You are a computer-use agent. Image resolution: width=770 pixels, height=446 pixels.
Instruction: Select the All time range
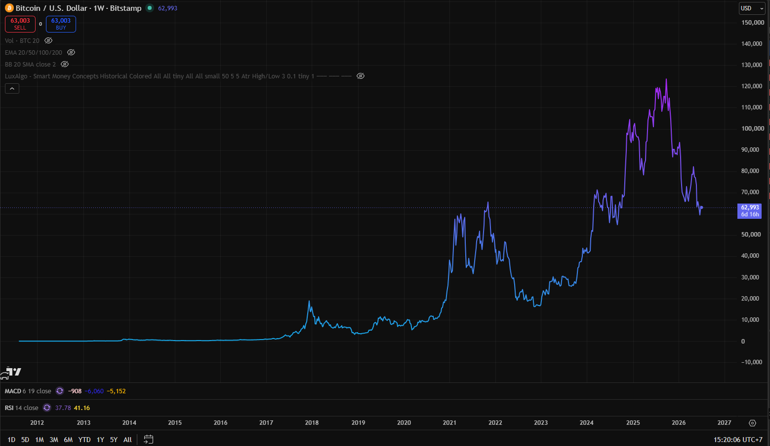click(127, 440)
